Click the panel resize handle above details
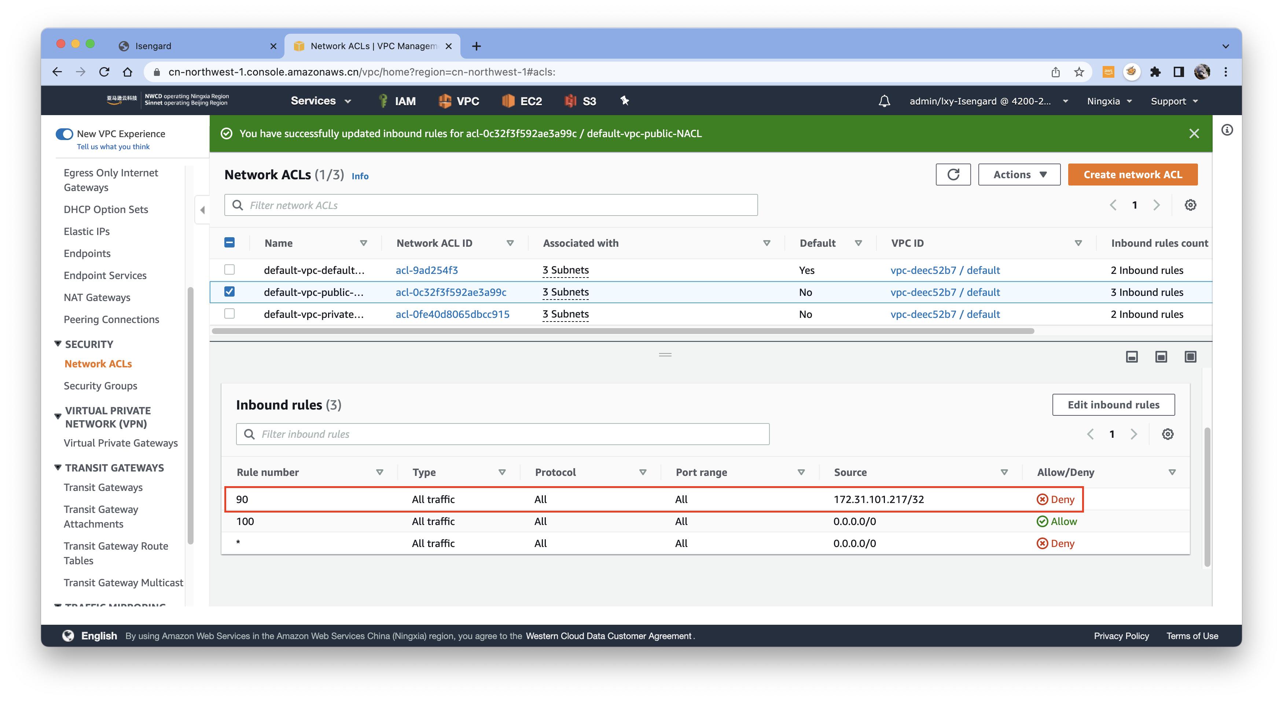Viewport: 1283px width, 701px height. tap(665, 355)
